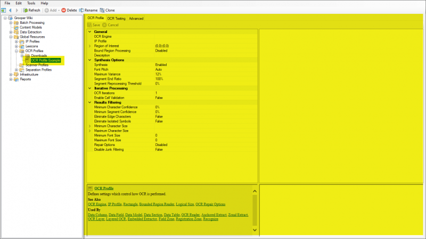Expand the Maximum Character Size property
The image size is (426, 239).
tap(89, 131)
